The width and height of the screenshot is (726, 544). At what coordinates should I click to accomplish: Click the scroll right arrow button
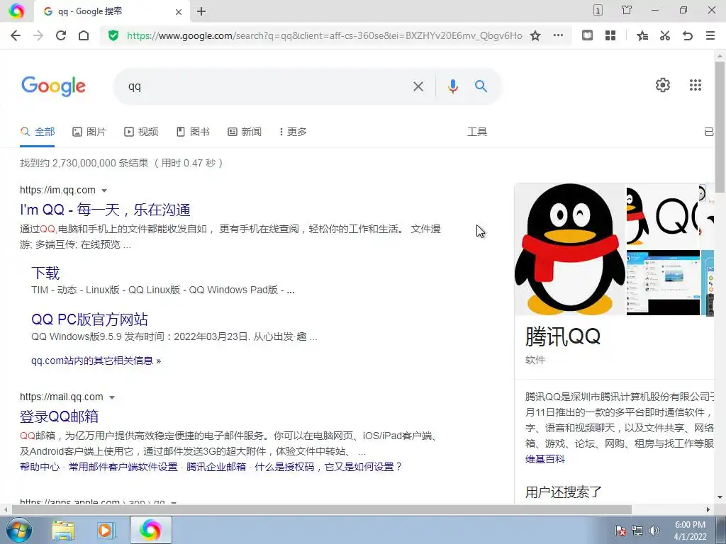708,509
